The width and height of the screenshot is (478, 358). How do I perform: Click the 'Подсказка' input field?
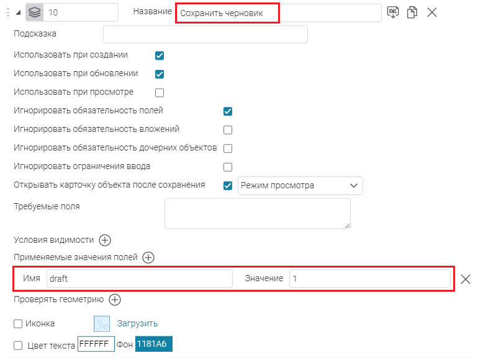(205, 34)
